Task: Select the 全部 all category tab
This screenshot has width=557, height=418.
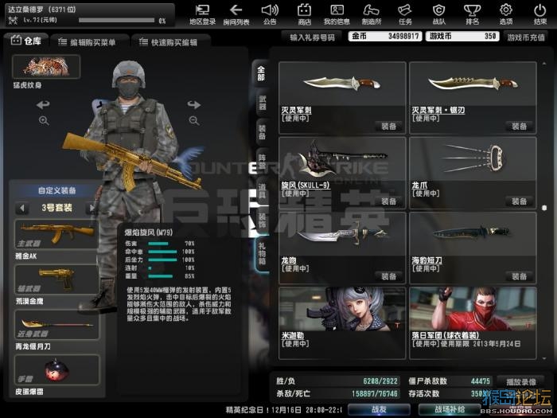Action: (x=261, y=73)
